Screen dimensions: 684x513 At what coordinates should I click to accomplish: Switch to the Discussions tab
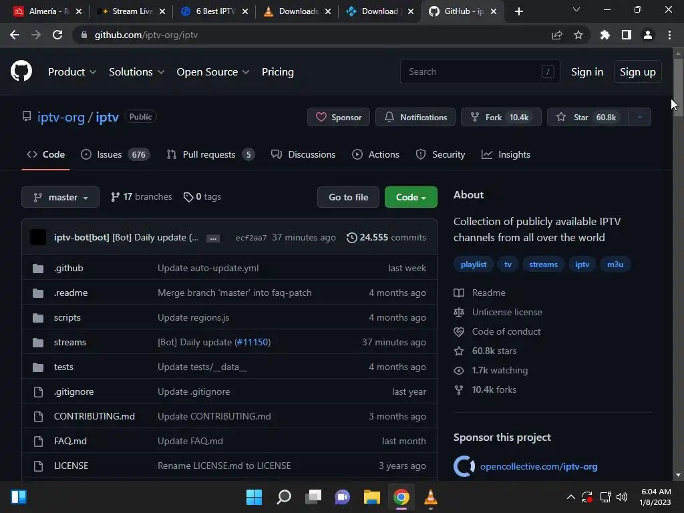pyautogui.click(x=303, y=154)
